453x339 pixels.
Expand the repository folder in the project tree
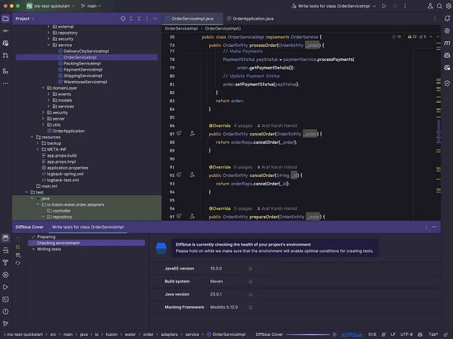click(x=48, y=33)
